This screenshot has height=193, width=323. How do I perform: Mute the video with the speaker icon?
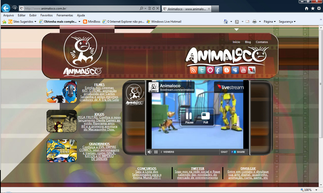[x=150, y=152]
